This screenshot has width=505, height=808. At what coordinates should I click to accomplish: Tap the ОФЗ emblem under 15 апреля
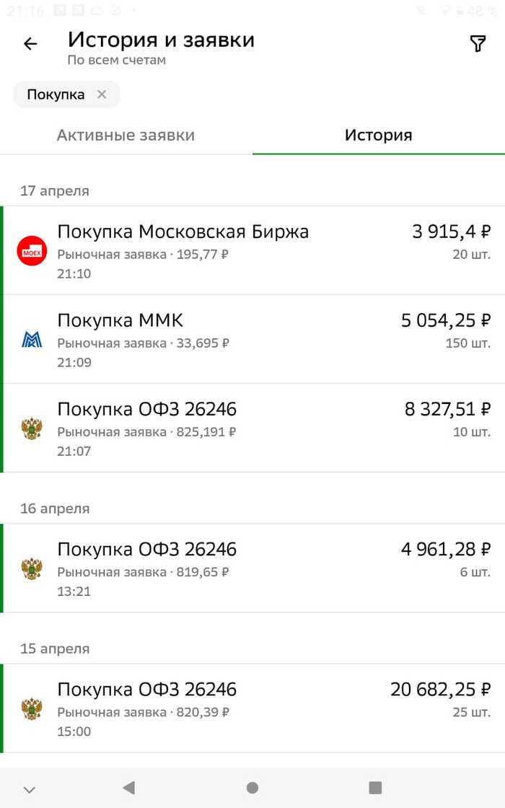point(32,708)
